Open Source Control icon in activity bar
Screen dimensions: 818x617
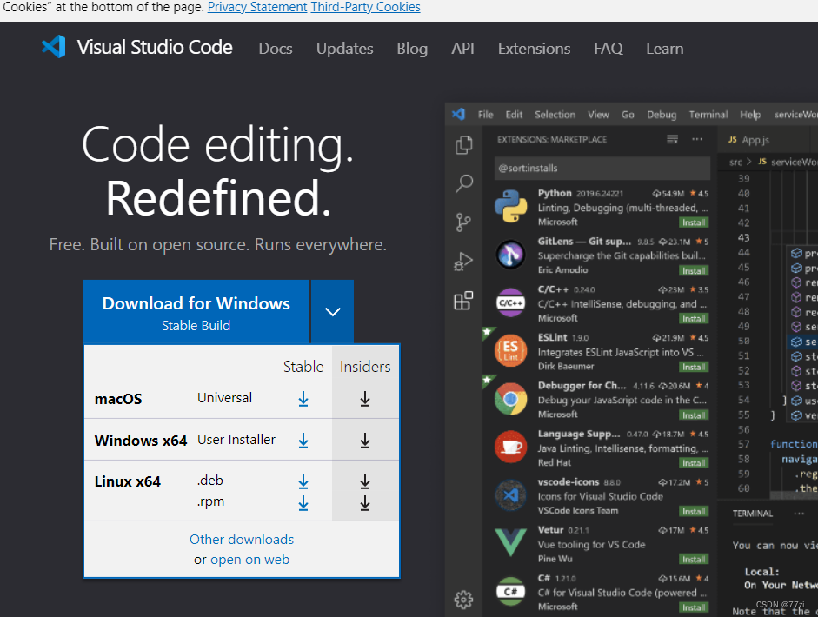tap(463, 222)
